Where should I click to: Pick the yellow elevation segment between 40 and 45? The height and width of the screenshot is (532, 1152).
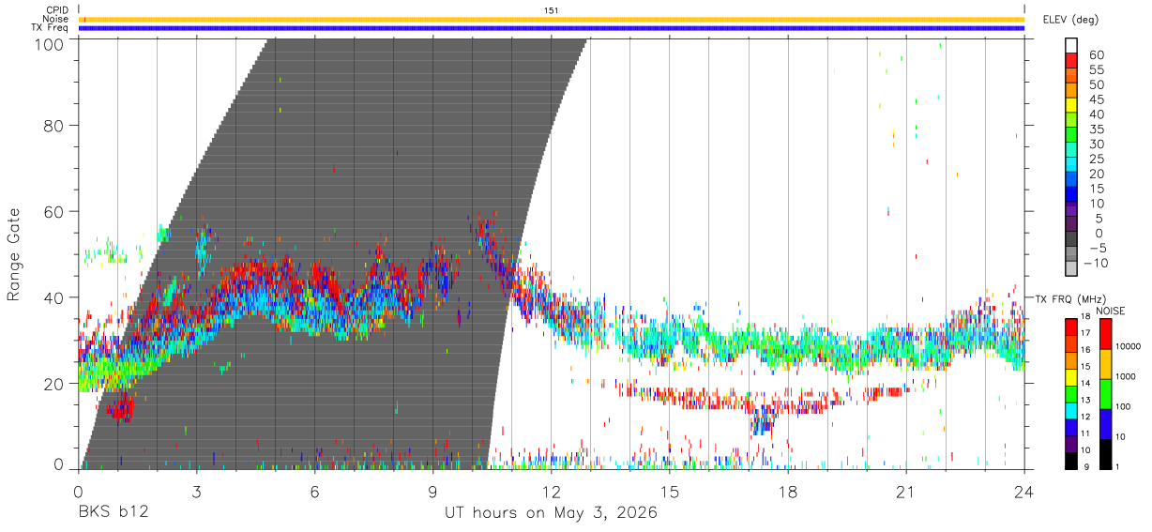click(x=1071, y=105)
